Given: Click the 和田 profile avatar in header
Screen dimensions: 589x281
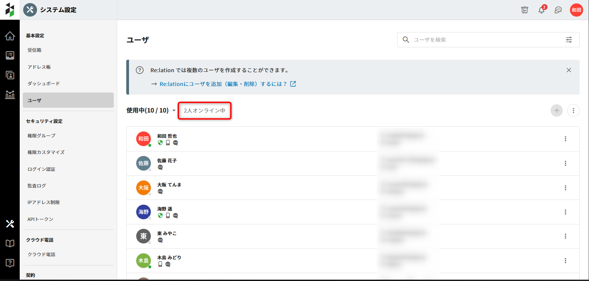Looking at the screenshot, I should [576, 10].
